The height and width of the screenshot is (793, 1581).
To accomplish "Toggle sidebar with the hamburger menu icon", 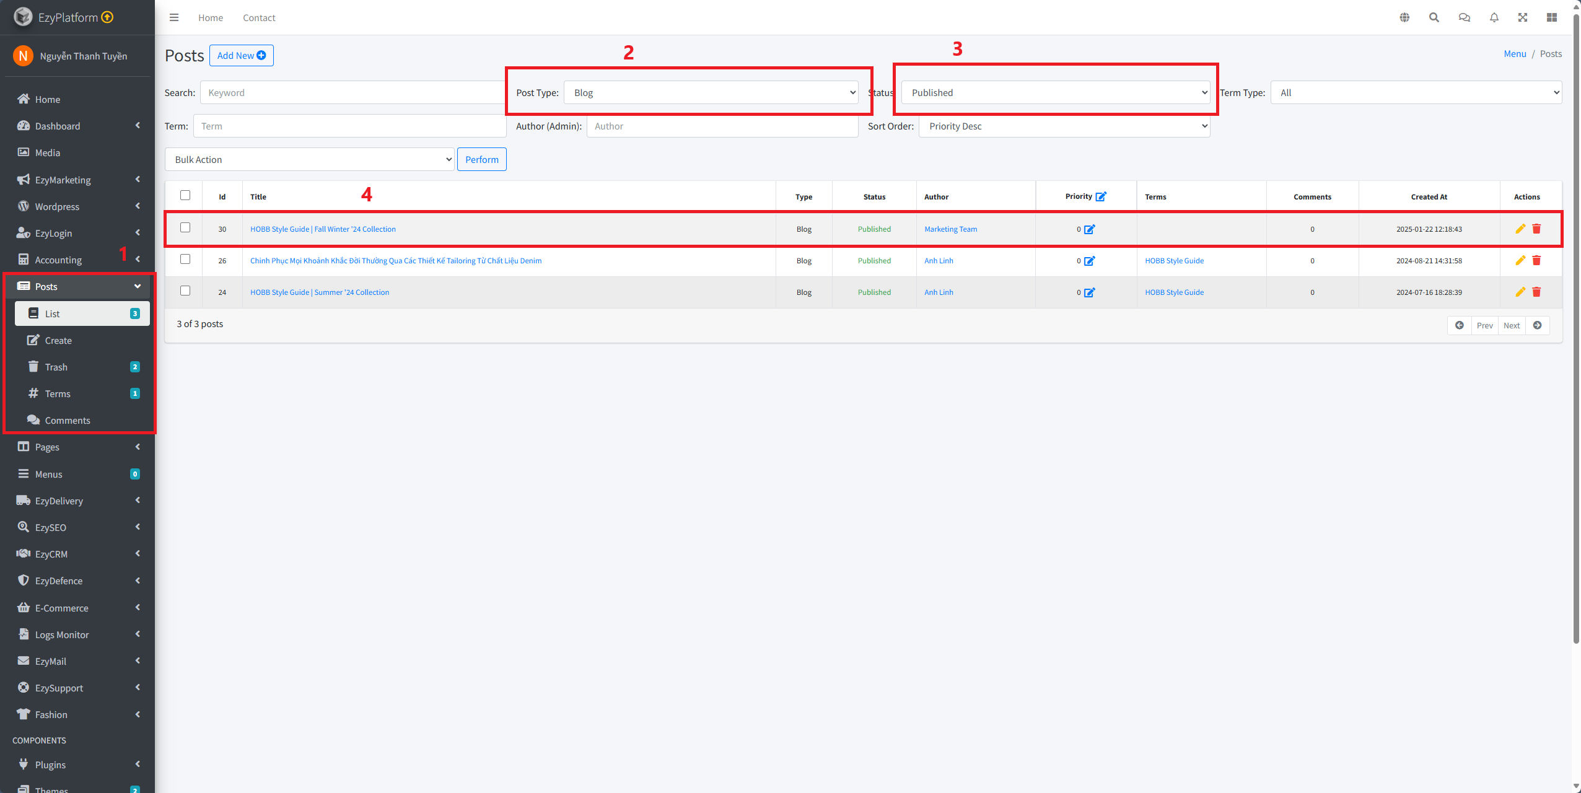I will (x=174, y=17).
